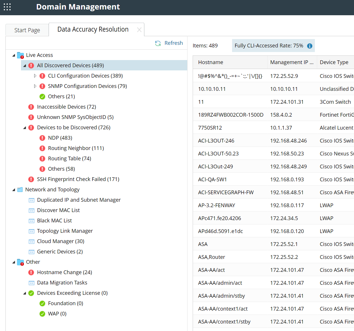
Task: Expand SNMP Configuration Devices node
Action: click(x=35, y=86)
